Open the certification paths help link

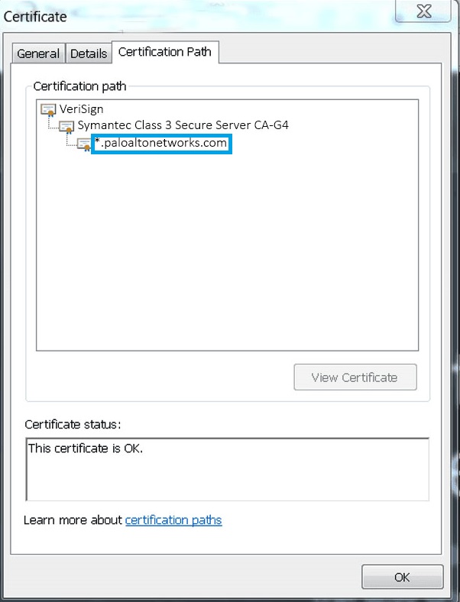[173, 520]
